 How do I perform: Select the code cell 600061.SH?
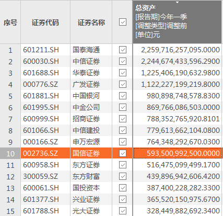(45, 188)
